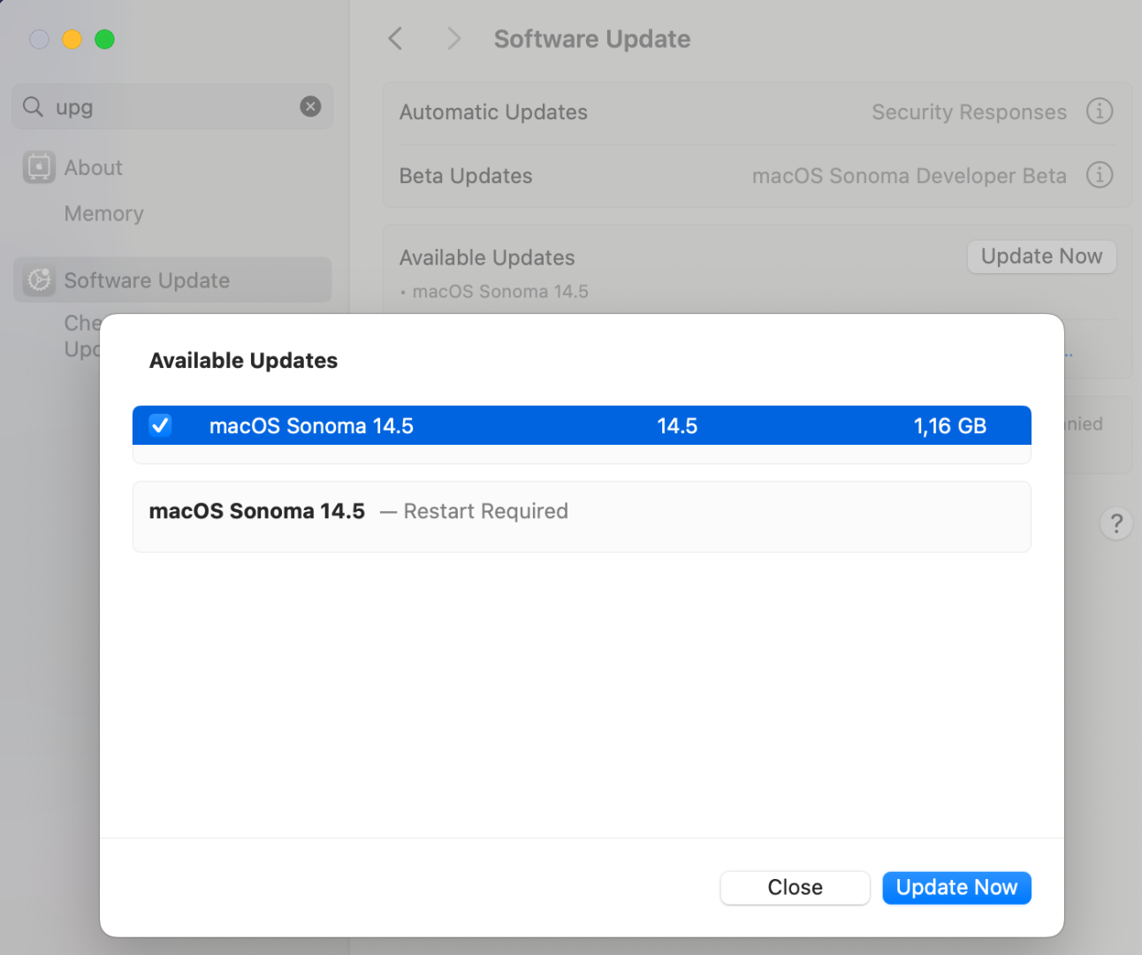Select About in the sidebar
Screen dimensions: 1142x955
93,168
